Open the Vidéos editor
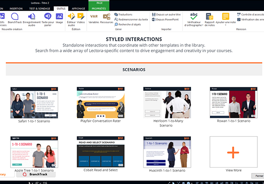 (x=81, y=17)
